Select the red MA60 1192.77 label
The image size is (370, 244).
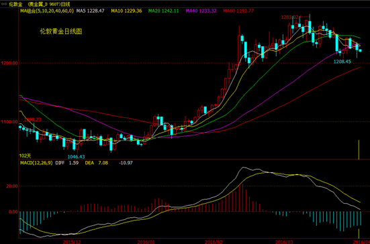click(x=238, y=11)
